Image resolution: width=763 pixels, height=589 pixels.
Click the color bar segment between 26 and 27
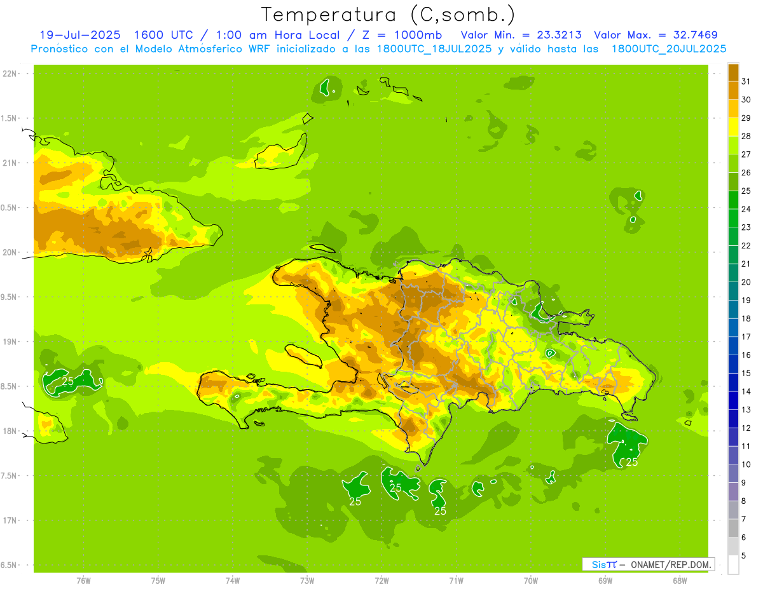tap(733, 164)
